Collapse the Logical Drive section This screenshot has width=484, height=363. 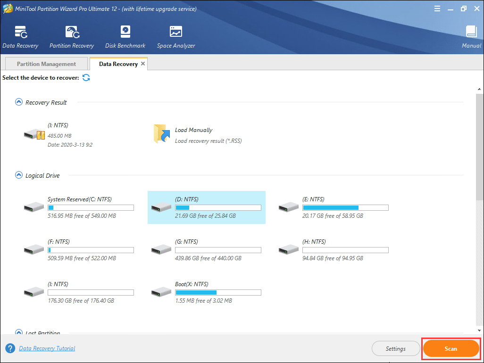[19, 175]
